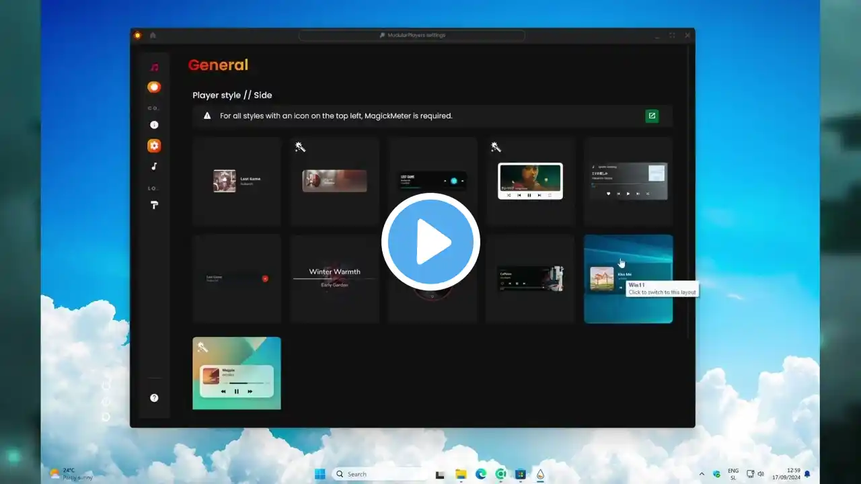Click the white music note sidebar icon
Viewport: 861px width, 484px height.
(154, 166)
